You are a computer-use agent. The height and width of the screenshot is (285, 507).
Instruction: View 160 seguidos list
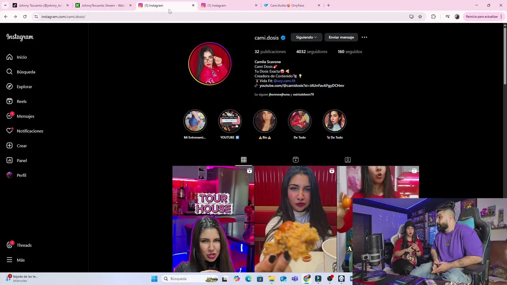[x=350, y=51]
